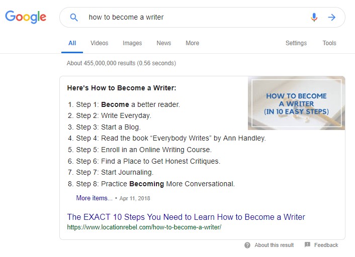Select the All results tab
Screen dimensions: 355x257
coord(72,43)
